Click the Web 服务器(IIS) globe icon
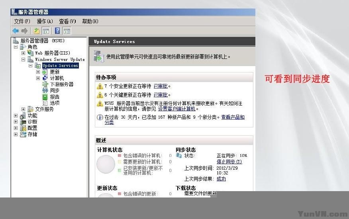Screen dimensions: 349x219 [30, 53]
